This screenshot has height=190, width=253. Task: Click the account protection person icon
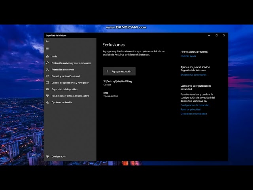[x=47, y=70]
